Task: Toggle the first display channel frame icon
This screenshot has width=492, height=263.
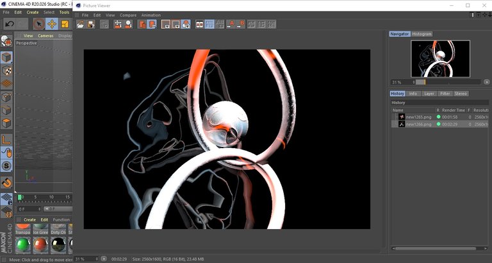Action: click(x=166, y=24)
